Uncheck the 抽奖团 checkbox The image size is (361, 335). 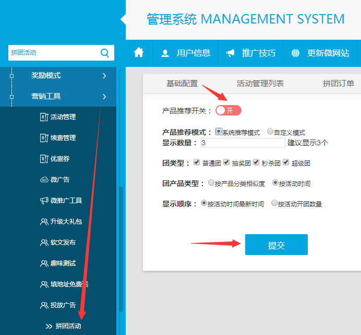226,163
